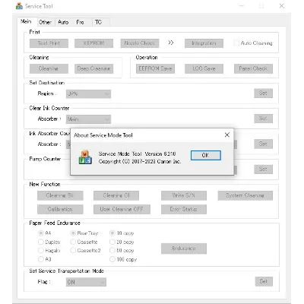Enable the Auto Cleaning checkbox
This screenshot has width=304, height=304.
pos(236,43)
